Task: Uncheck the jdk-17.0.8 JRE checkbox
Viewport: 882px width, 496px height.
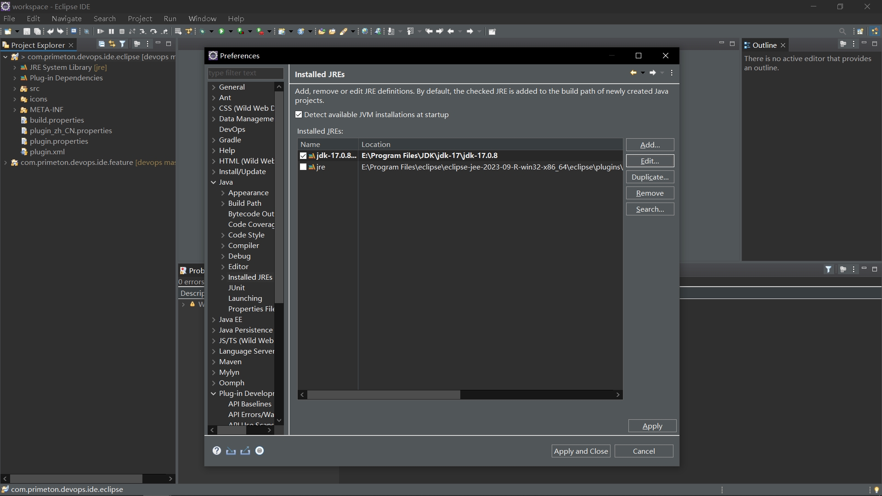Action: 303,156
